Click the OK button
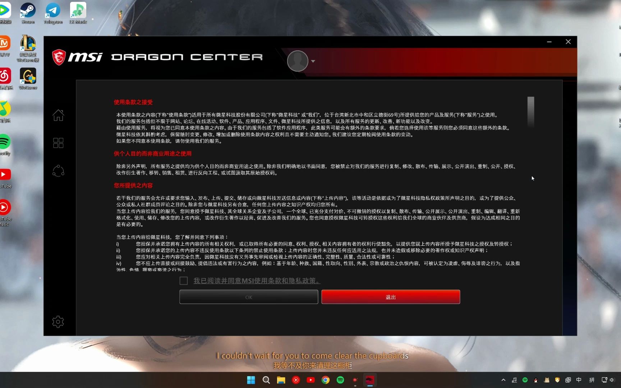 click(x=249, y=297)
